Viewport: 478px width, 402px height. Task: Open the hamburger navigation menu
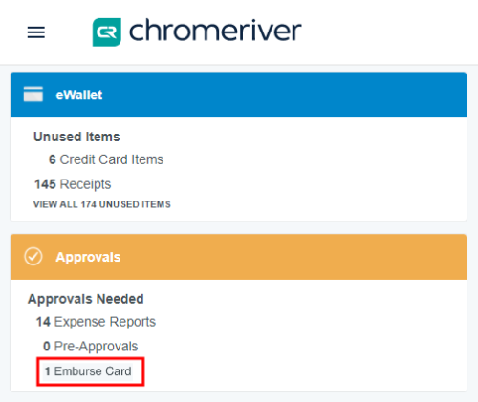(36, 32)
